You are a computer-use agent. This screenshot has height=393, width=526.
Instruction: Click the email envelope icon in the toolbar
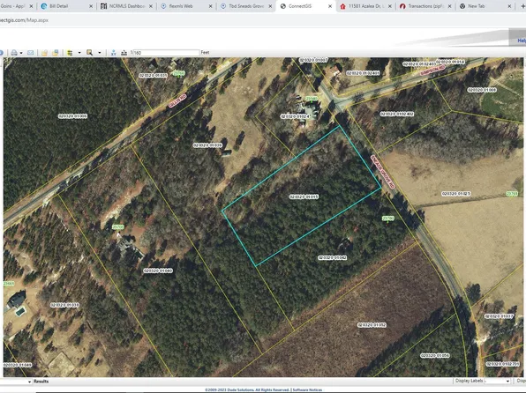[x=31, y=53]
